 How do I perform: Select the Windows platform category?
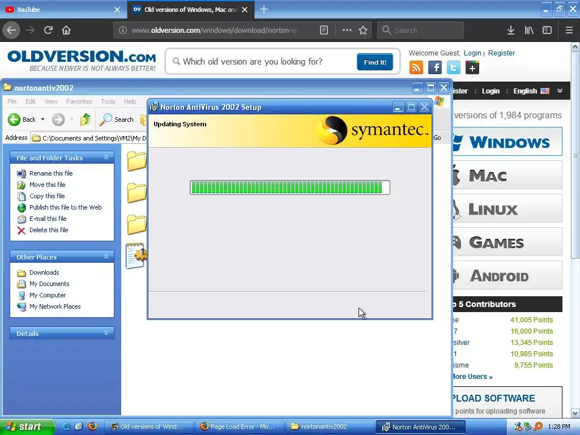pyautogui.click(x=507, y=142)
